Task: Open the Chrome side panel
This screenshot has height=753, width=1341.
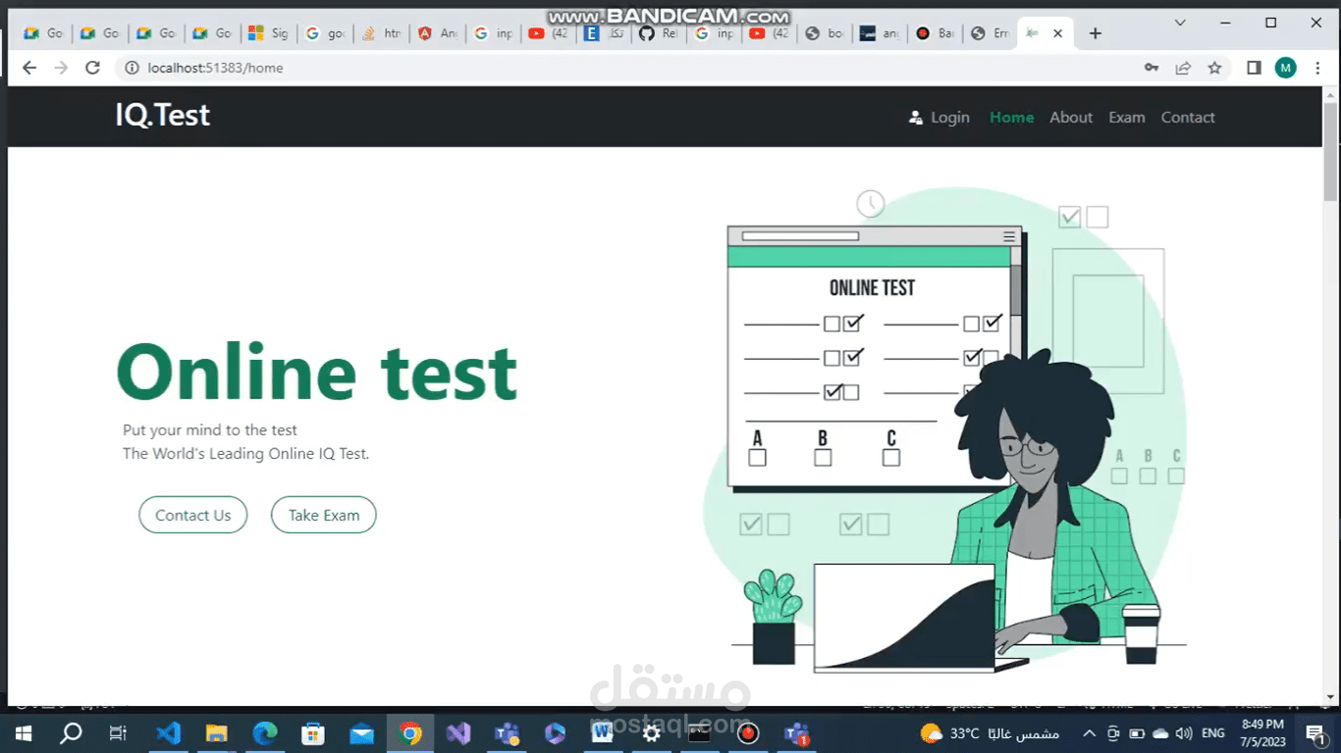Action: coord(1254,68)
